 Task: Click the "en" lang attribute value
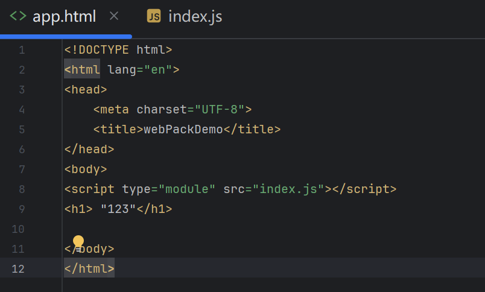pos(158,69)
